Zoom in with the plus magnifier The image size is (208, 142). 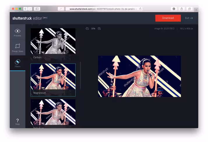pos(99,29)
